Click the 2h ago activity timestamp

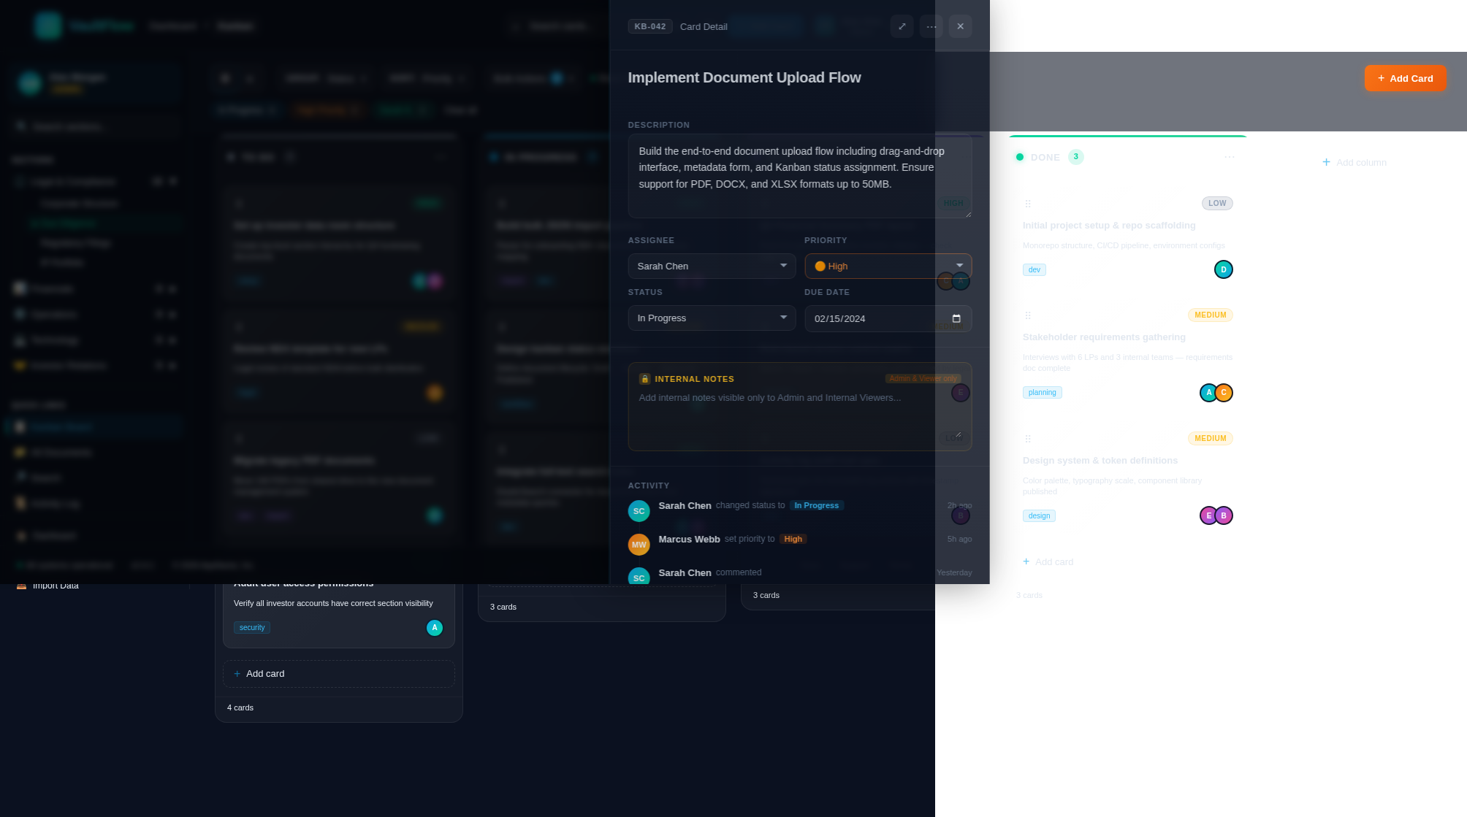point(959,505)
